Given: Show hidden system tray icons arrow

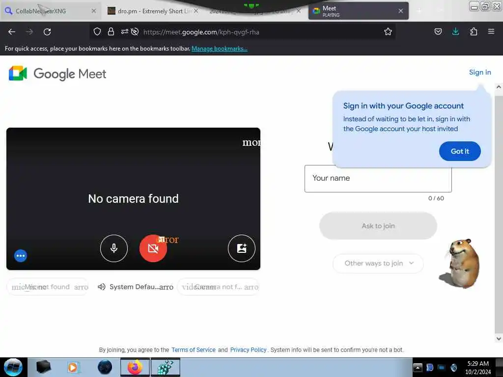Looking at the screenshot, I should coord(418,367).
